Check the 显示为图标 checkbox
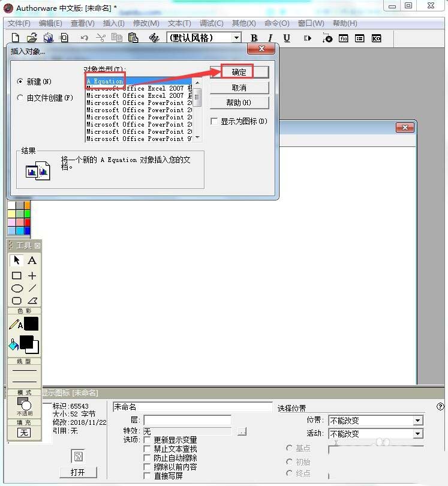 pyautogui.click(x=214, y=121)
